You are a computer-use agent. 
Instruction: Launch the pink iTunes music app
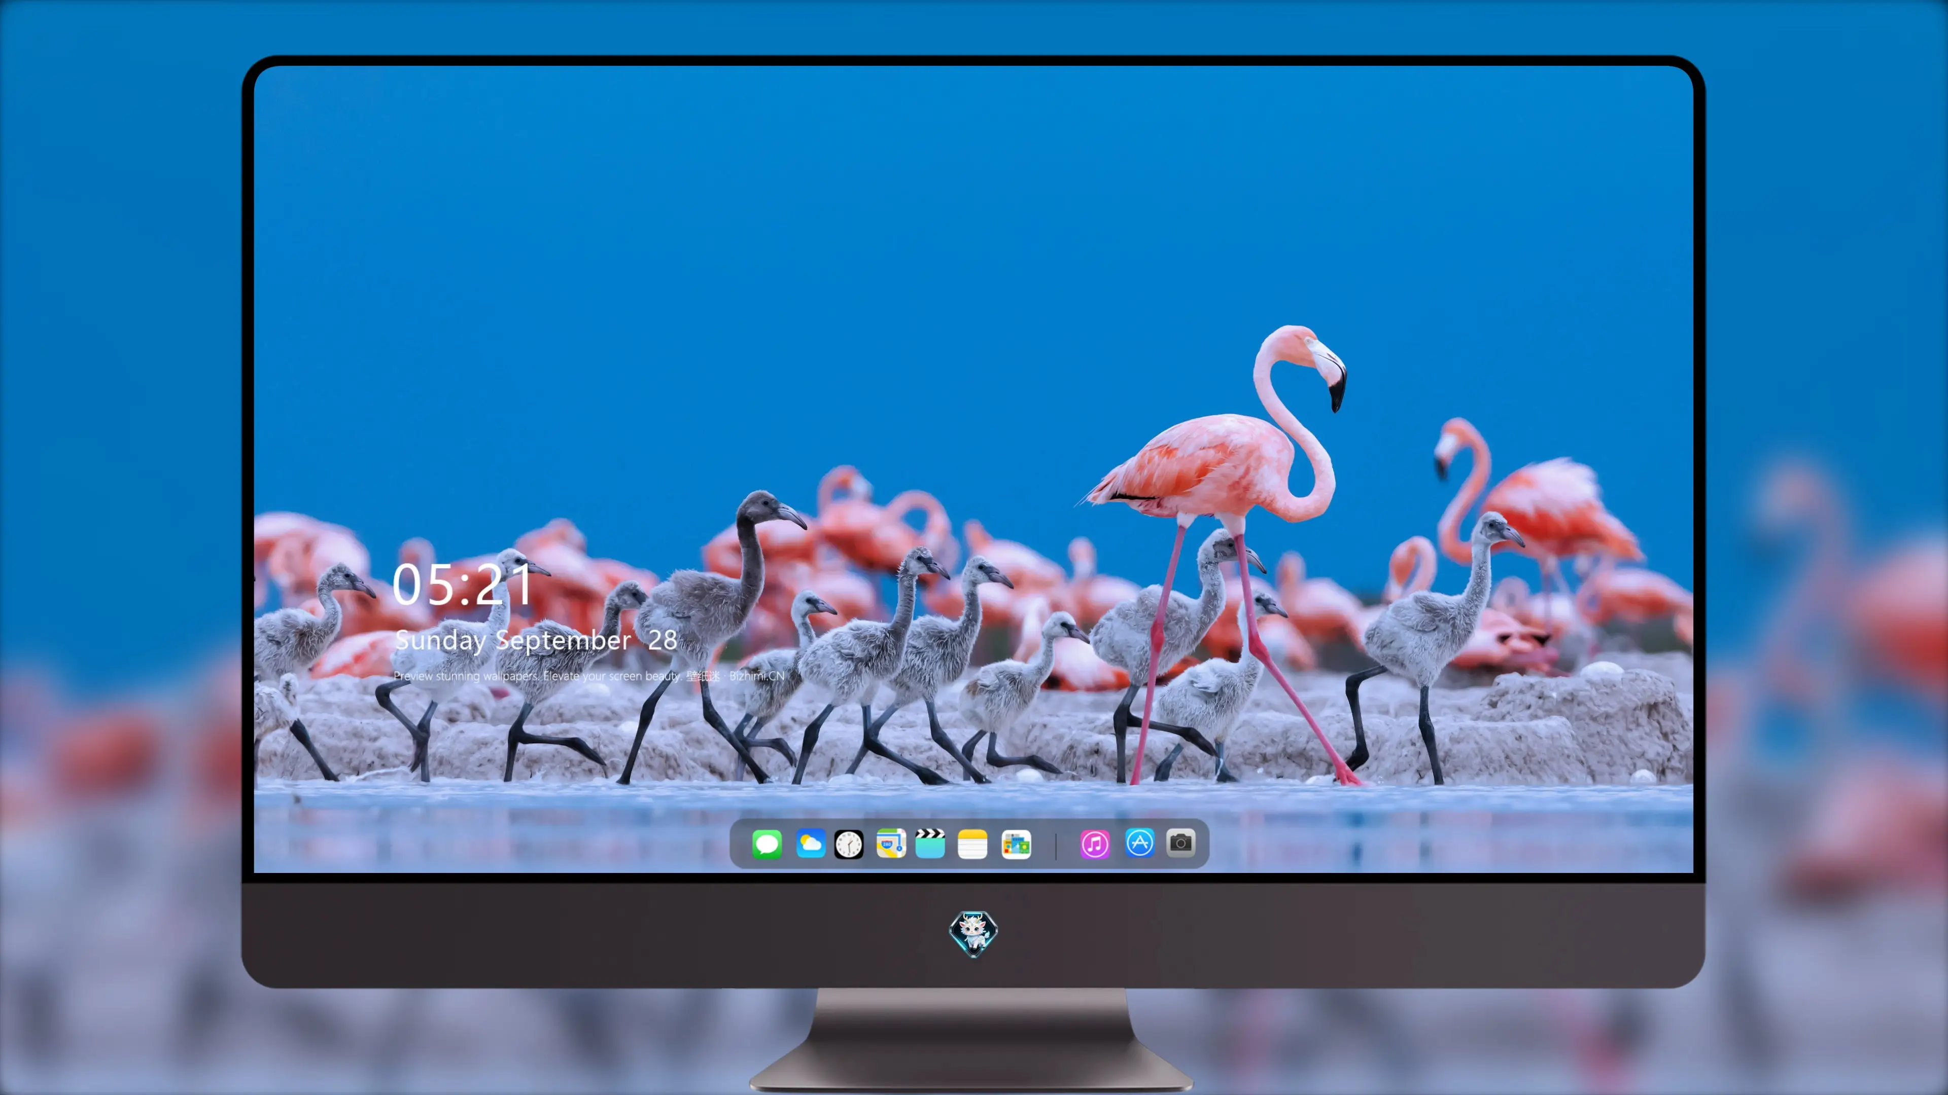point(1095,844)
